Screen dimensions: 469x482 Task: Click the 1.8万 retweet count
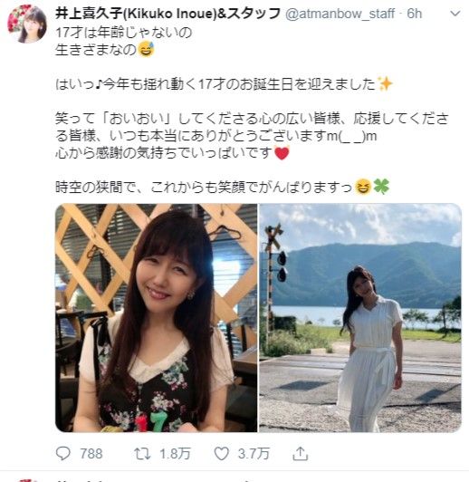pos(175,454)
